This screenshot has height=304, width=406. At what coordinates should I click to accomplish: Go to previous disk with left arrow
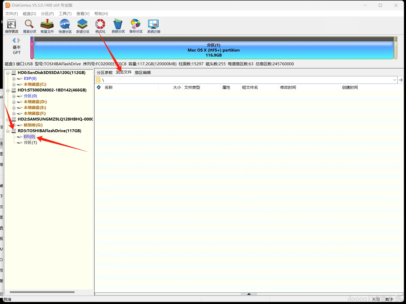(14, 40)
